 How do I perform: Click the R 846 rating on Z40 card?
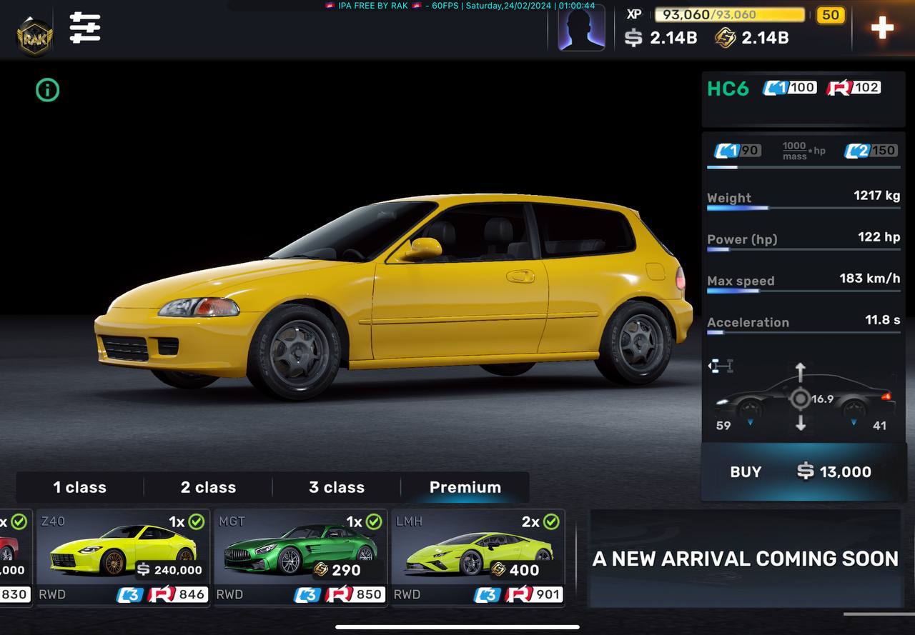(x=178, y=594)
